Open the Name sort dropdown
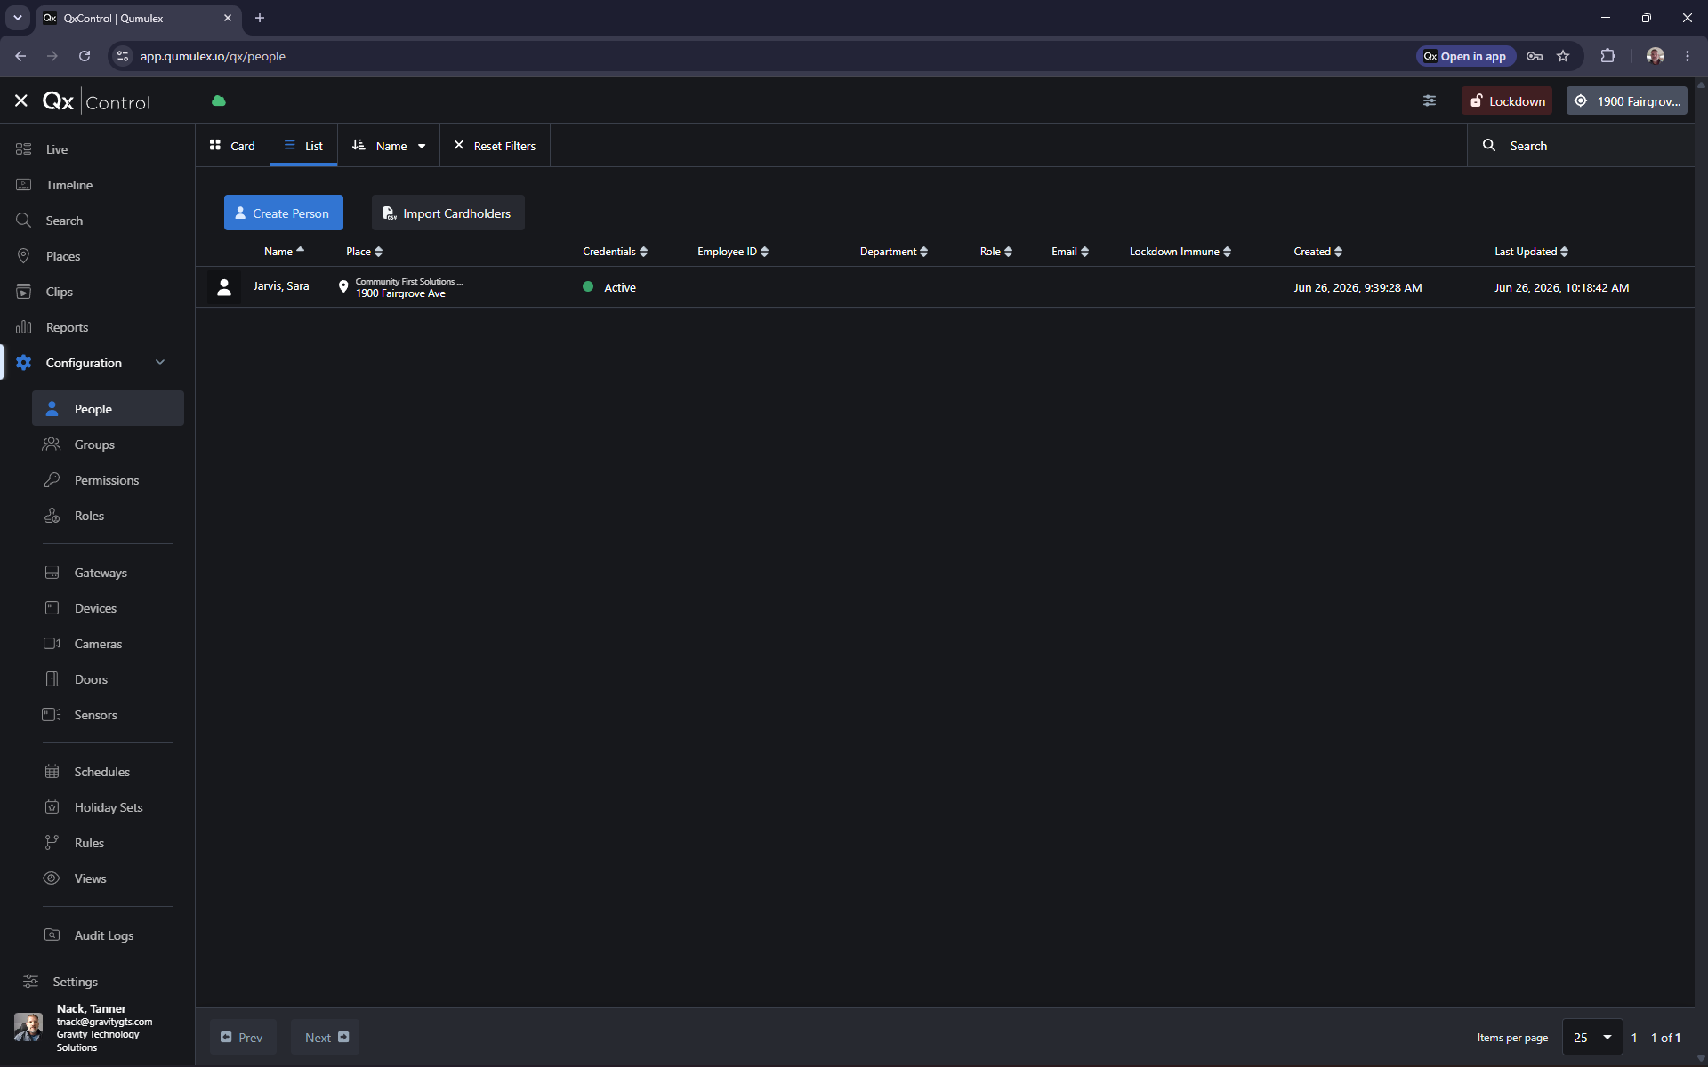Screen dimensions: 1708x1067 (x=389, y=146)
